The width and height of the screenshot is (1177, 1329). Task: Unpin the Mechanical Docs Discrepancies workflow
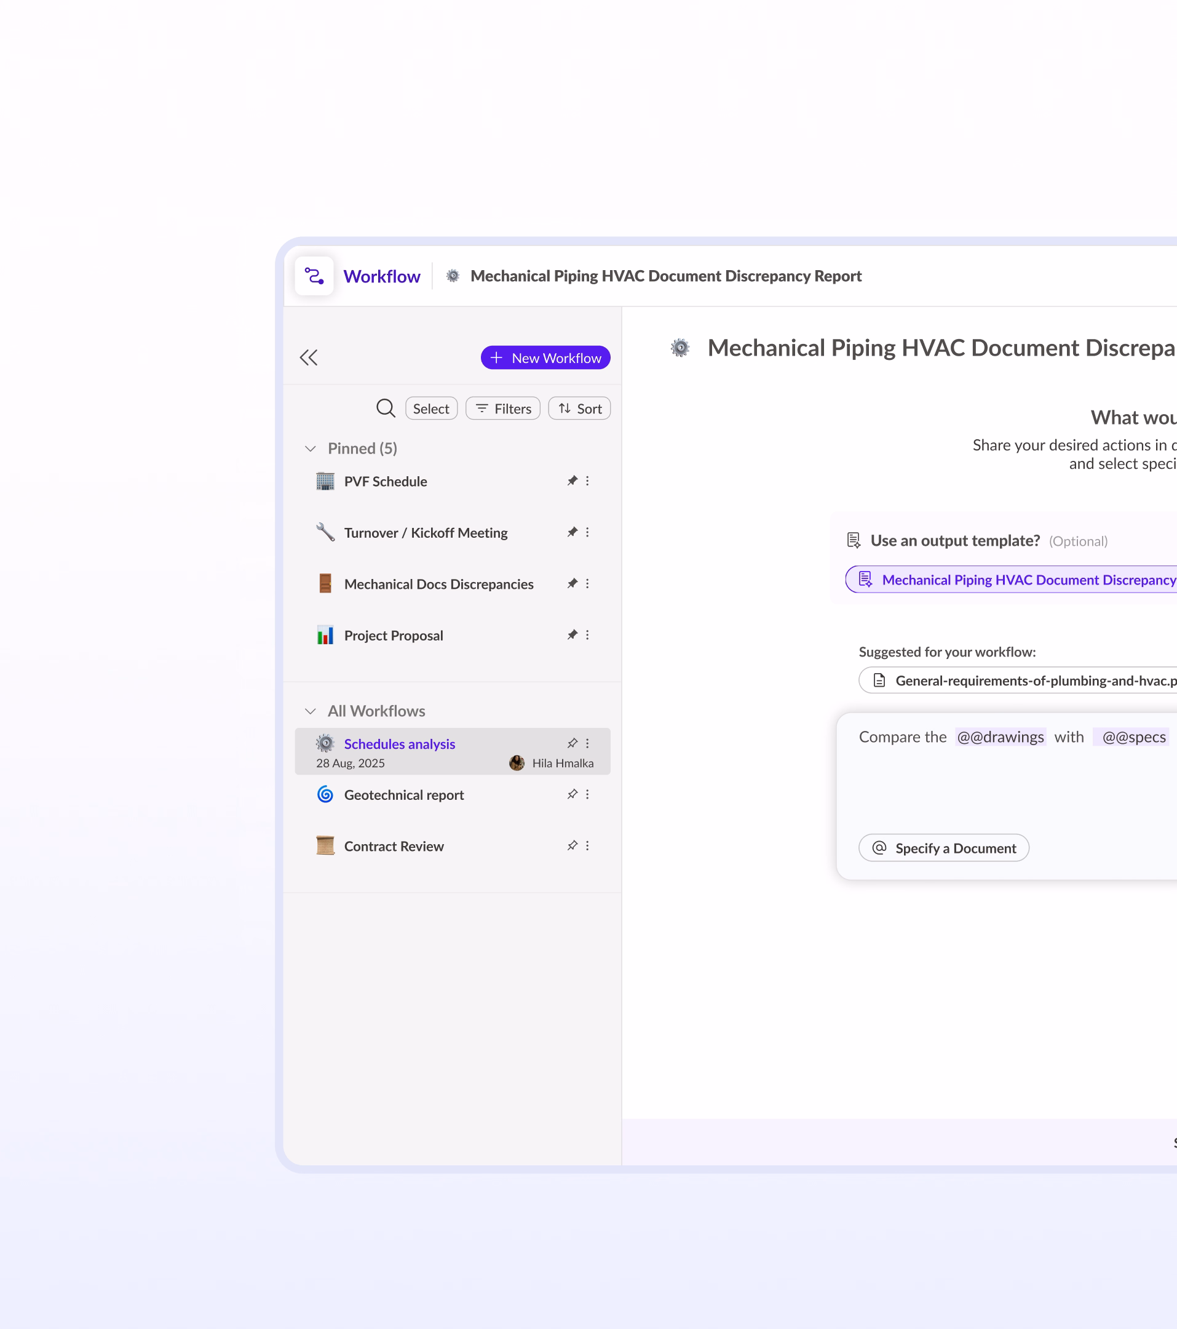coord(573,583)
